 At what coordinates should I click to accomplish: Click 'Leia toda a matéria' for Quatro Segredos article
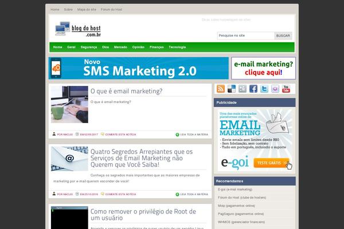pos(194,195)
